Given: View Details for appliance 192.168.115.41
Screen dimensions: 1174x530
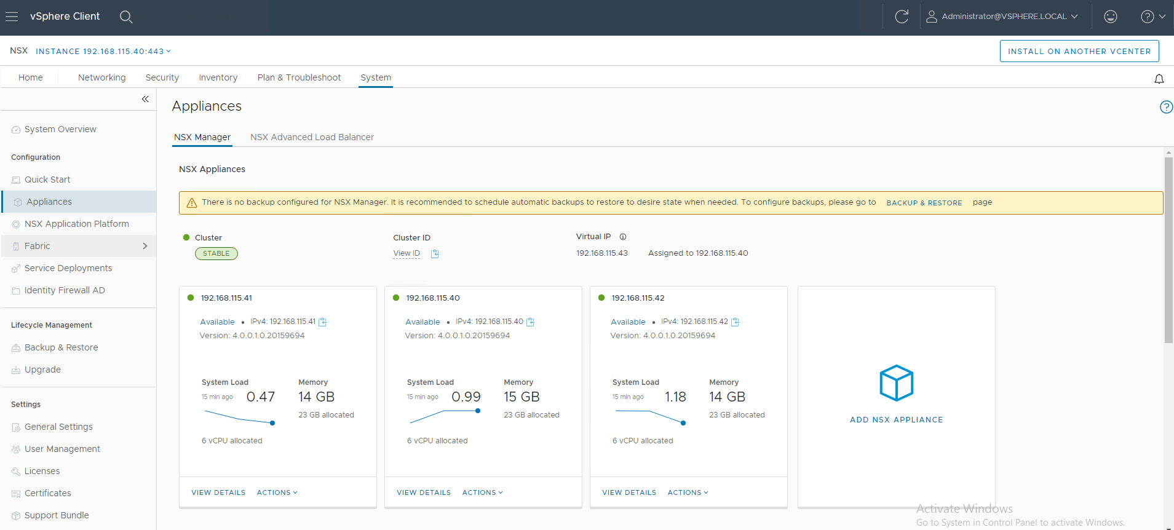Looking at the screenshot, I should (218, 492).
